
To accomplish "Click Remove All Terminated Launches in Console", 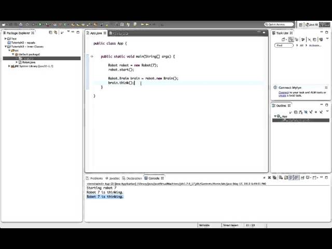I will coord(274,177).
